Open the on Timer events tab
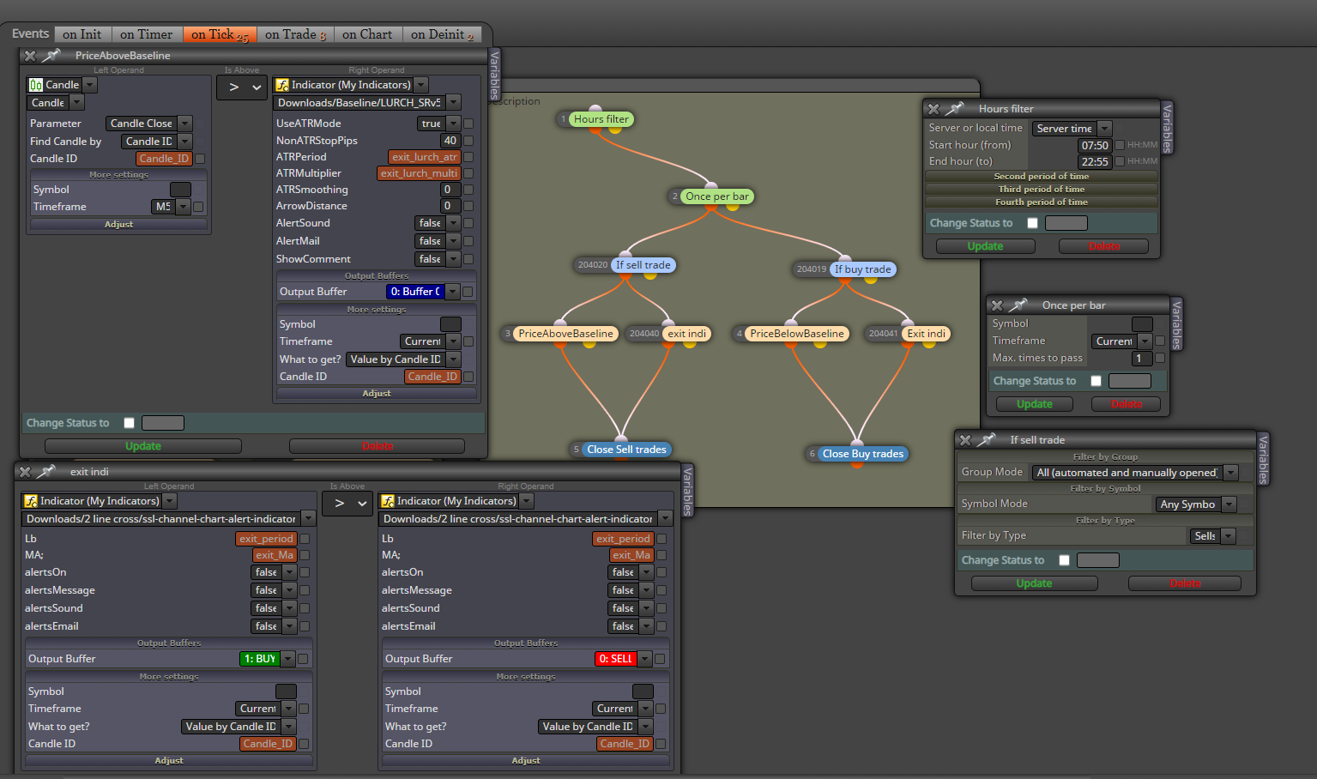Screen dimensions: 1317x779 [x=146, y=34]
